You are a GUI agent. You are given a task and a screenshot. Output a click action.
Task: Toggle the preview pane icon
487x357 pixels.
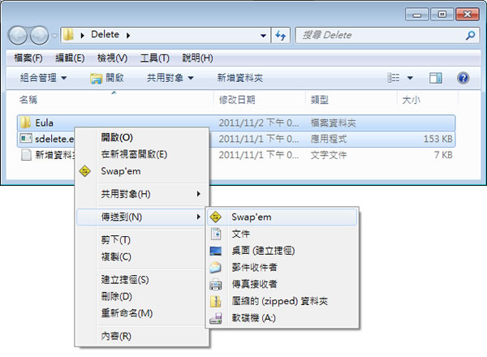tap(435, 78)
